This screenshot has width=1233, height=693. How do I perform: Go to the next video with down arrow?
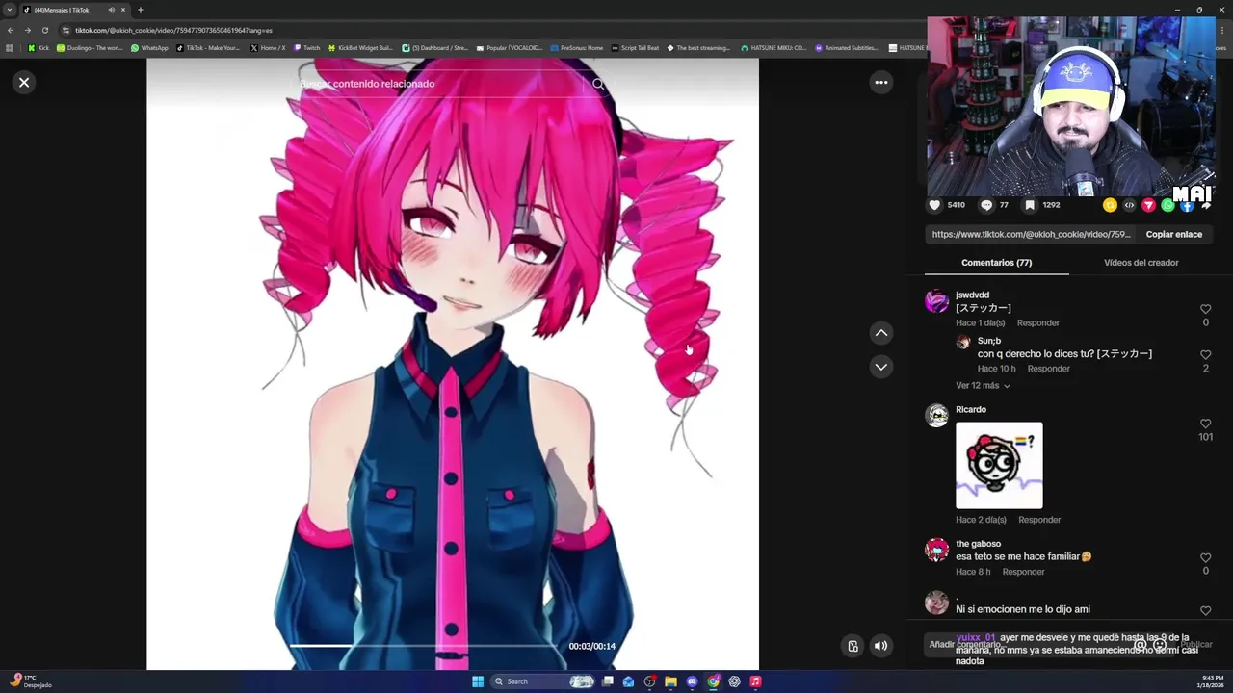pyautogui.click(x=880, y=367)
